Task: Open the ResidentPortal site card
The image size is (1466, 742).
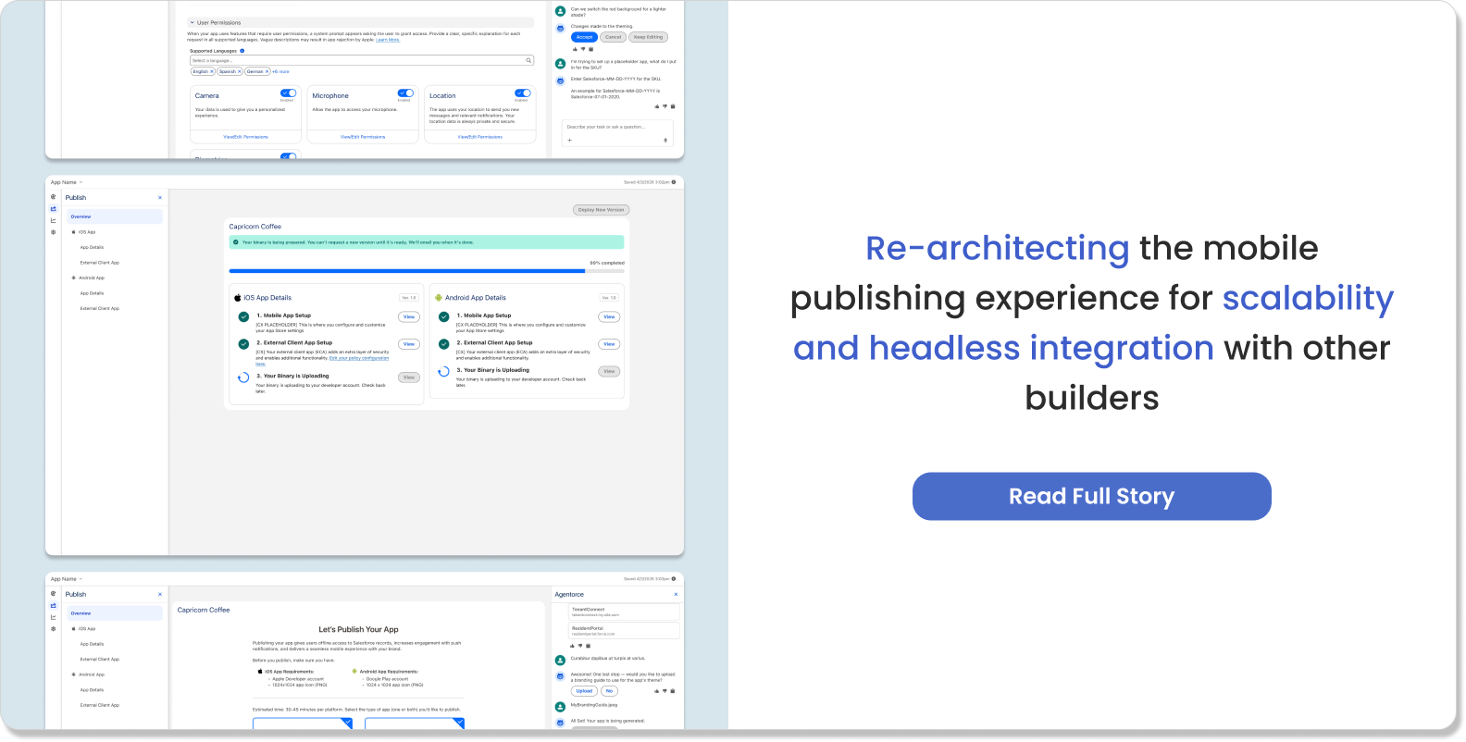Action: [x=624, y=630]
